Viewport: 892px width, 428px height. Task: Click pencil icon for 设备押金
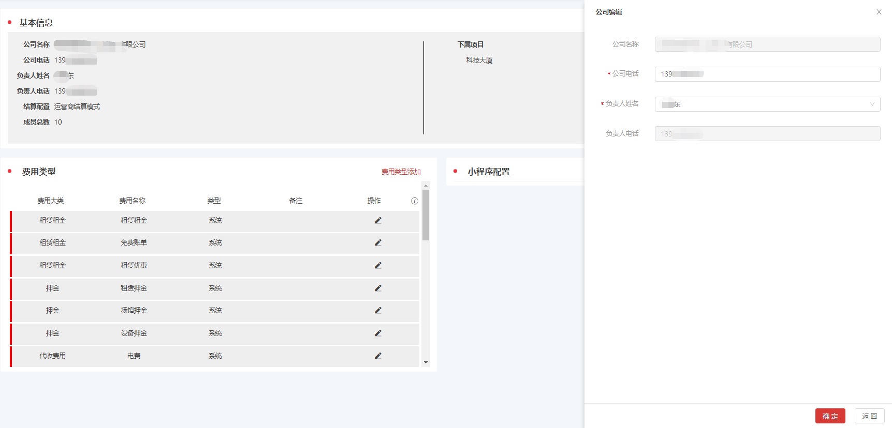coord(378,333)
